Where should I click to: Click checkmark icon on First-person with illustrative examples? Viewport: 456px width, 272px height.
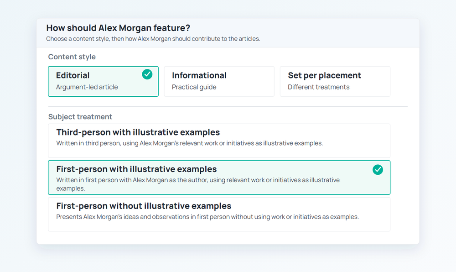[378, 170]
